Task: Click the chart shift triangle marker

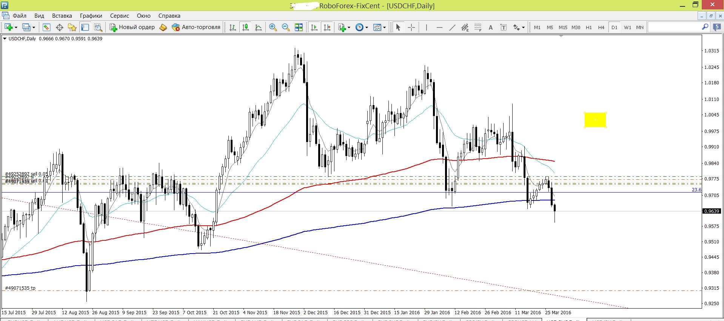Action: tap(561, 36)
